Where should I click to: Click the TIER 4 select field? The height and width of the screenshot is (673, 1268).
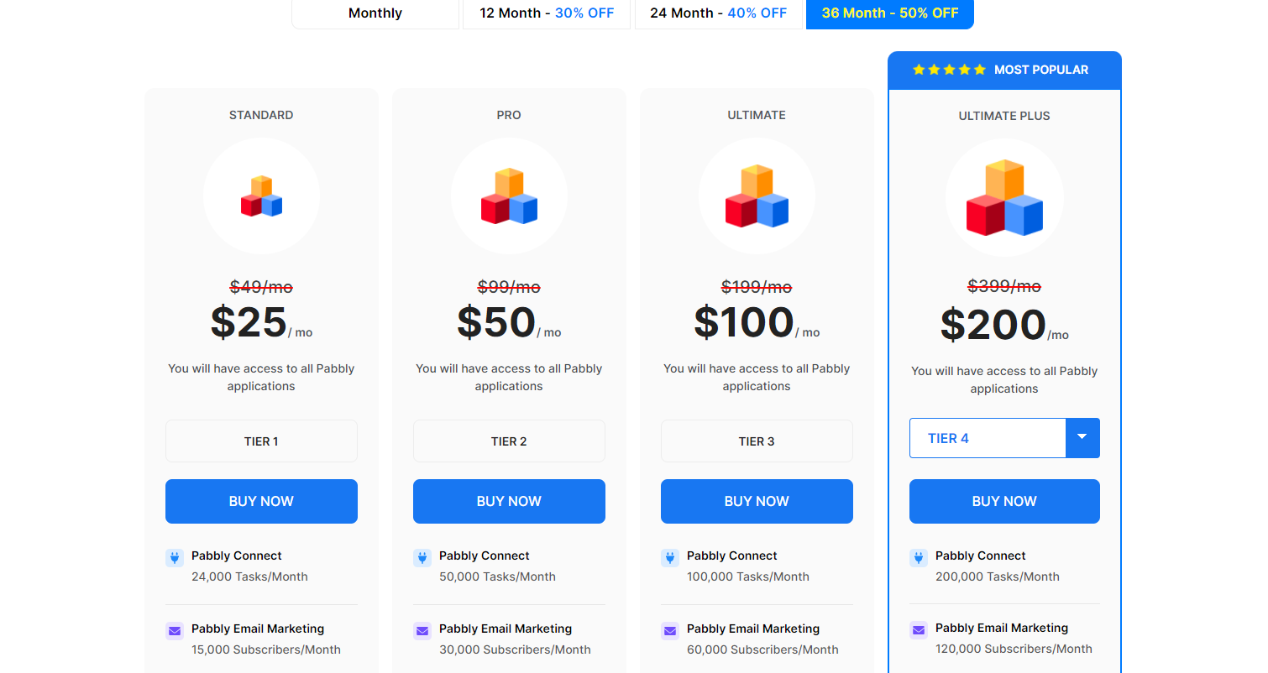988,438
